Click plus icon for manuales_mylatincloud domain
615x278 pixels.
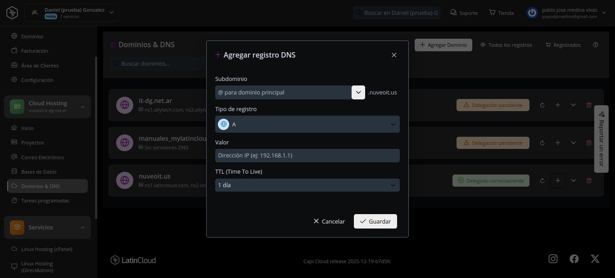557,143
